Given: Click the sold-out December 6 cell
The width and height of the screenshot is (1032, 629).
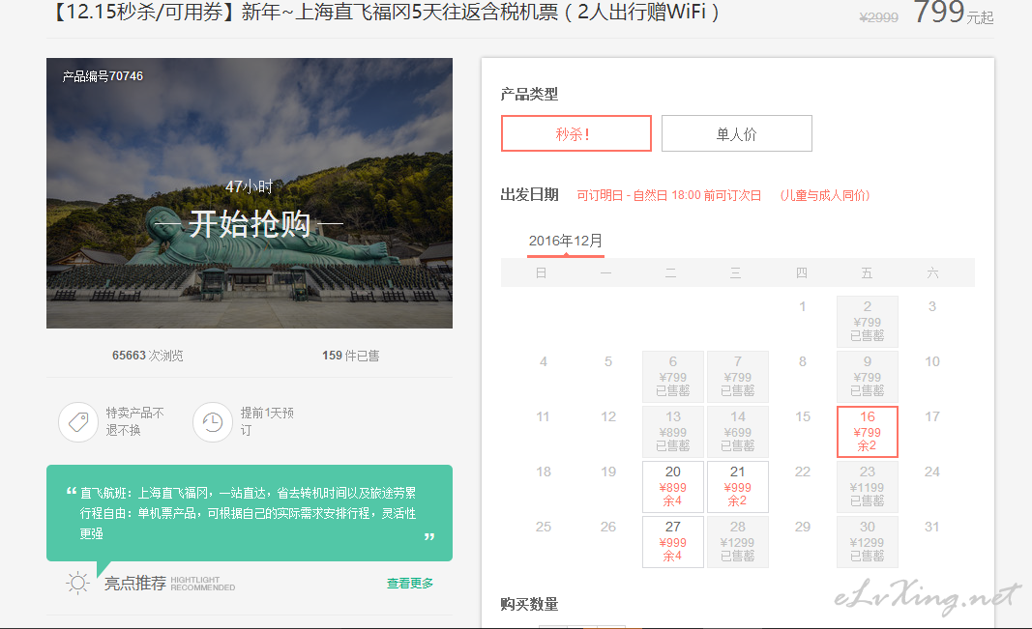Looking at the screenshot, I should (672, 376).
